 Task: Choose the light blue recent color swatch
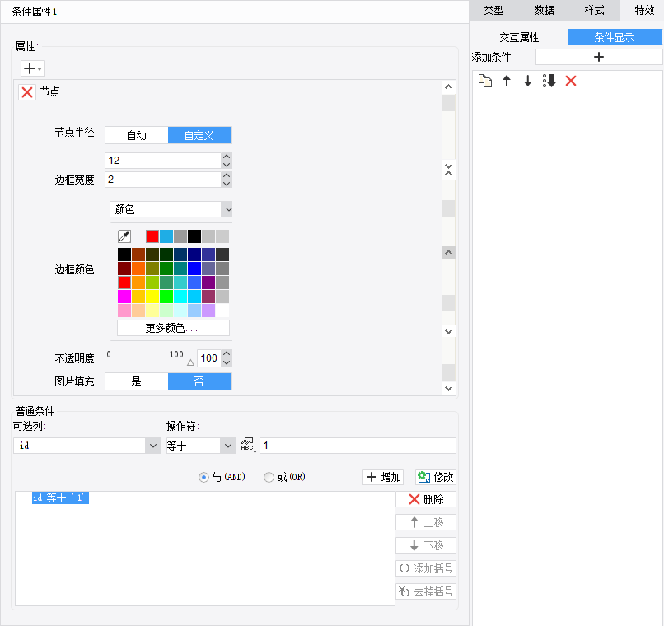(166, 236)
